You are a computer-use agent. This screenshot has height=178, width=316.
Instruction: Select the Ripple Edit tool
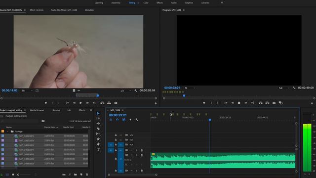(x=98, y=123)
